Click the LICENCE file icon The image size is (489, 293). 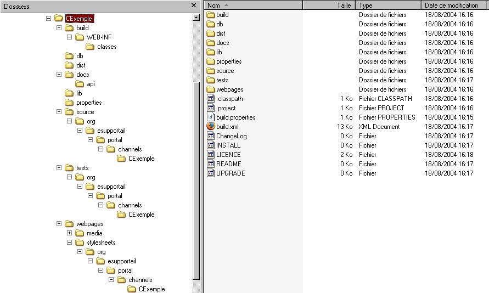tap(211, 154)
